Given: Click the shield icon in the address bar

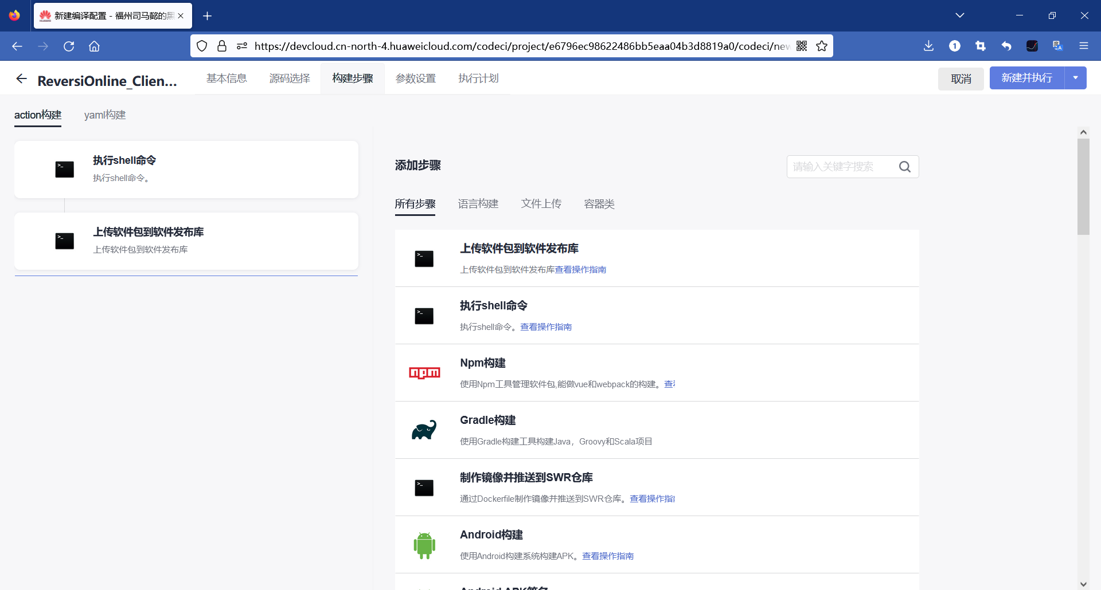Looking at the screenshot, I should click(202, 46).
